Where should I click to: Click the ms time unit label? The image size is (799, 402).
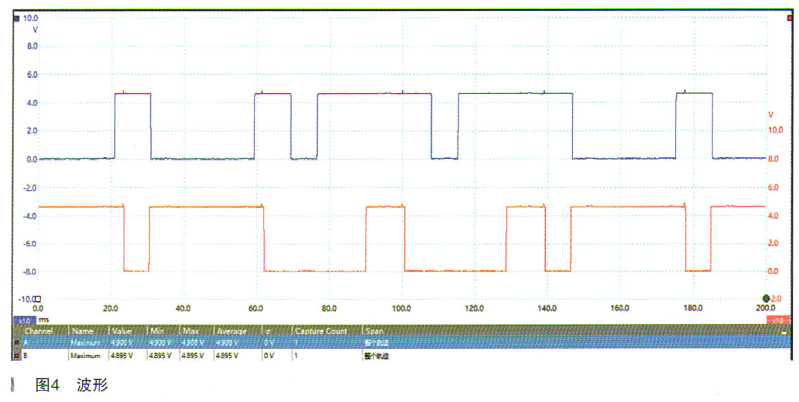click(x=44, y=320)
